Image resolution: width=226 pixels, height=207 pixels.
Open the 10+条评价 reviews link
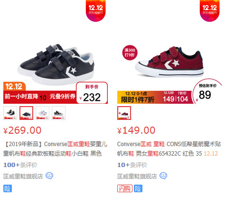pos(132,165)
